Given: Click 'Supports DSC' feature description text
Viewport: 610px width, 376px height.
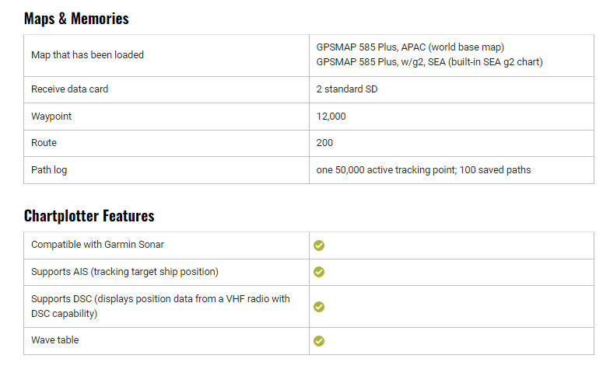Looking at the screenshot, I should coord(160,306).
